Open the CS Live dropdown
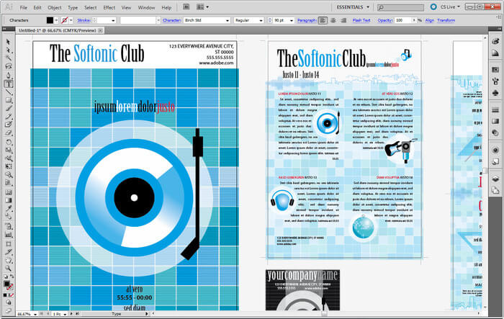 [451, 6]
